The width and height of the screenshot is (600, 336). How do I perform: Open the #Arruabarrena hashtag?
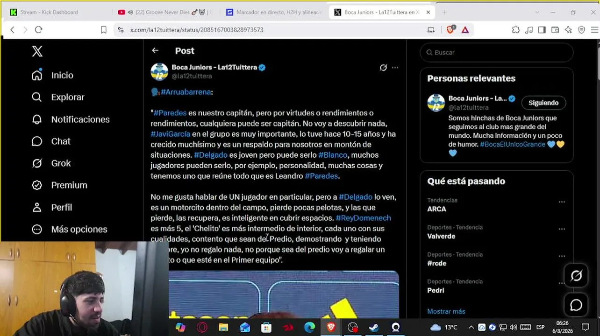pos(186,92)
